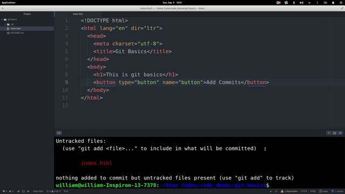This screenshot has height=194, width=345.
Task: Click the README.md file icon
Action: coord(8,33)
